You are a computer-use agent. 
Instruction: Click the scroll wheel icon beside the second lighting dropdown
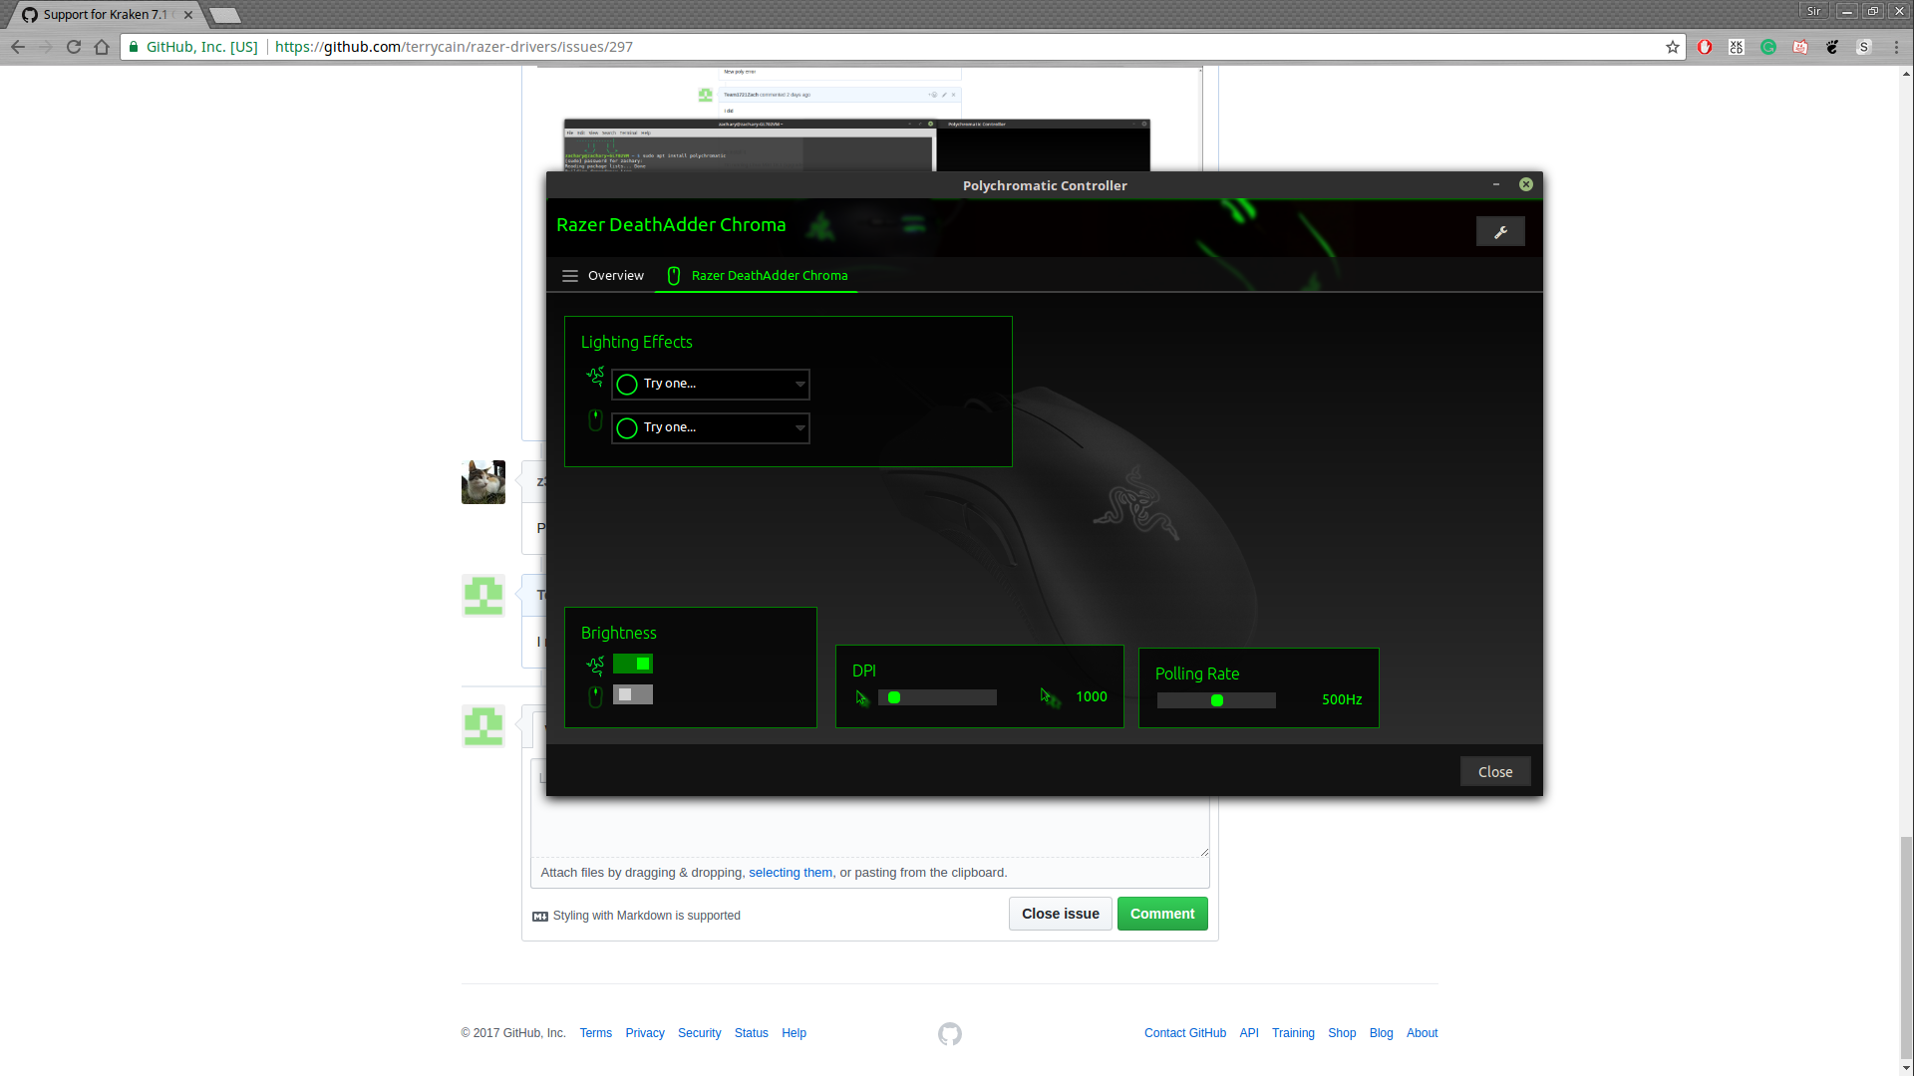[x=595, y=420]
